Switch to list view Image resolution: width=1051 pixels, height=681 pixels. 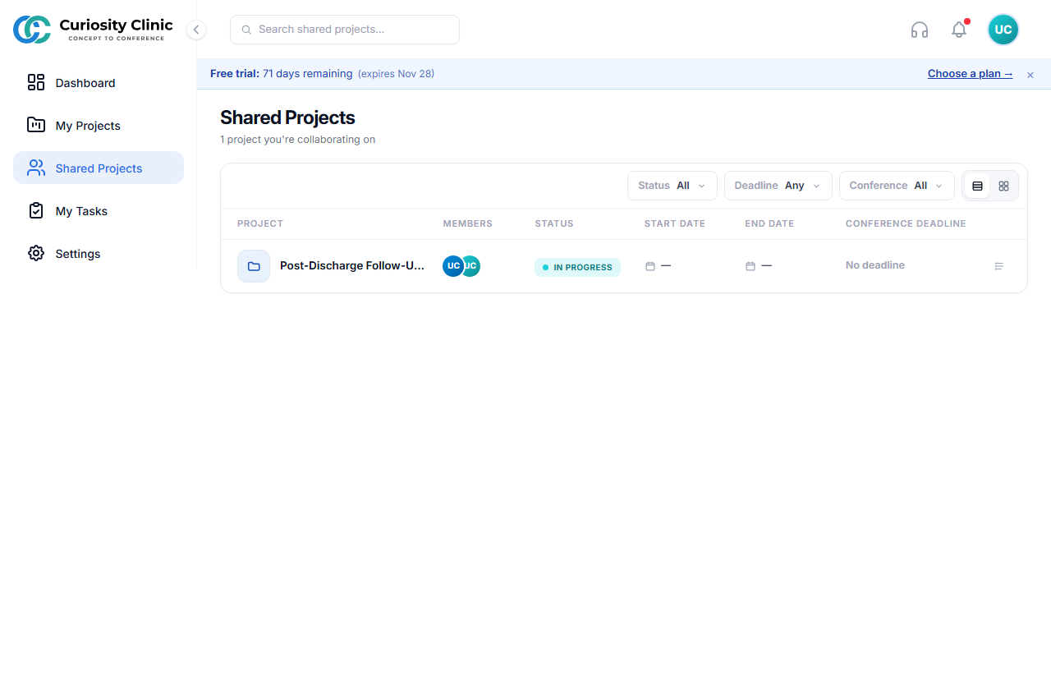point(977,186)
